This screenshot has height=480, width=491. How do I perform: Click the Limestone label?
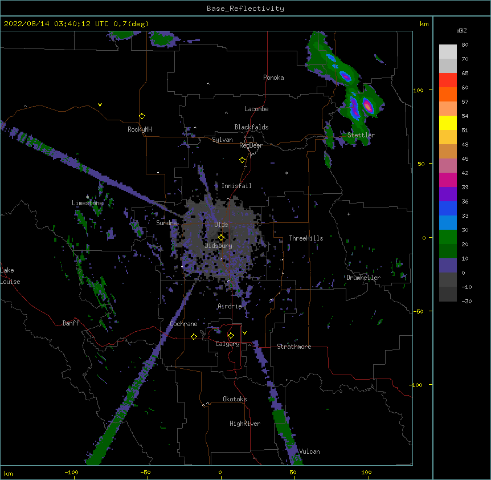87,203
